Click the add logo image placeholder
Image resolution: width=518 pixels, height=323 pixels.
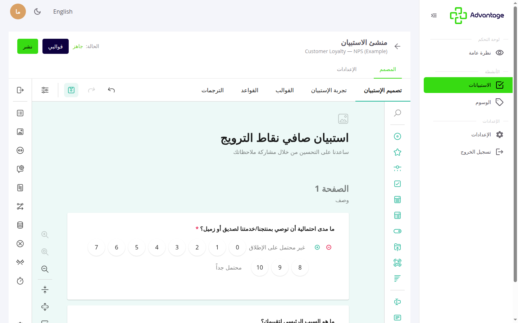point(343,119)
